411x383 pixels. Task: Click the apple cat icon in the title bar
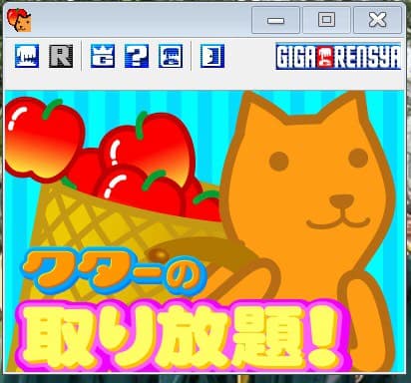point(19,20)
